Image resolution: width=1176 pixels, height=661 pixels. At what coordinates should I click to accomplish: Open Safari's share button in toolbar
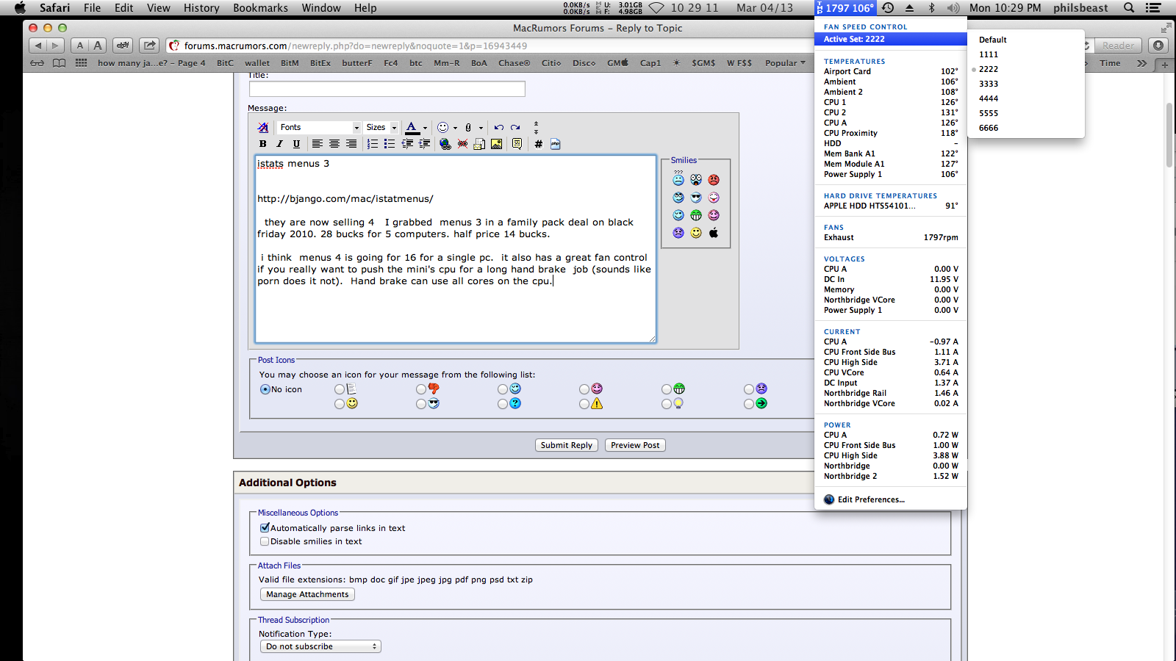(x=149, y=46)
